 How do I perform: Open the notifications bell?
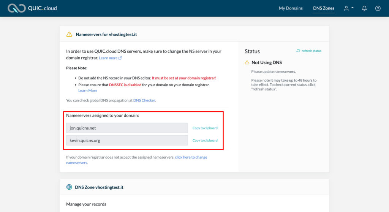coord(364,8)
